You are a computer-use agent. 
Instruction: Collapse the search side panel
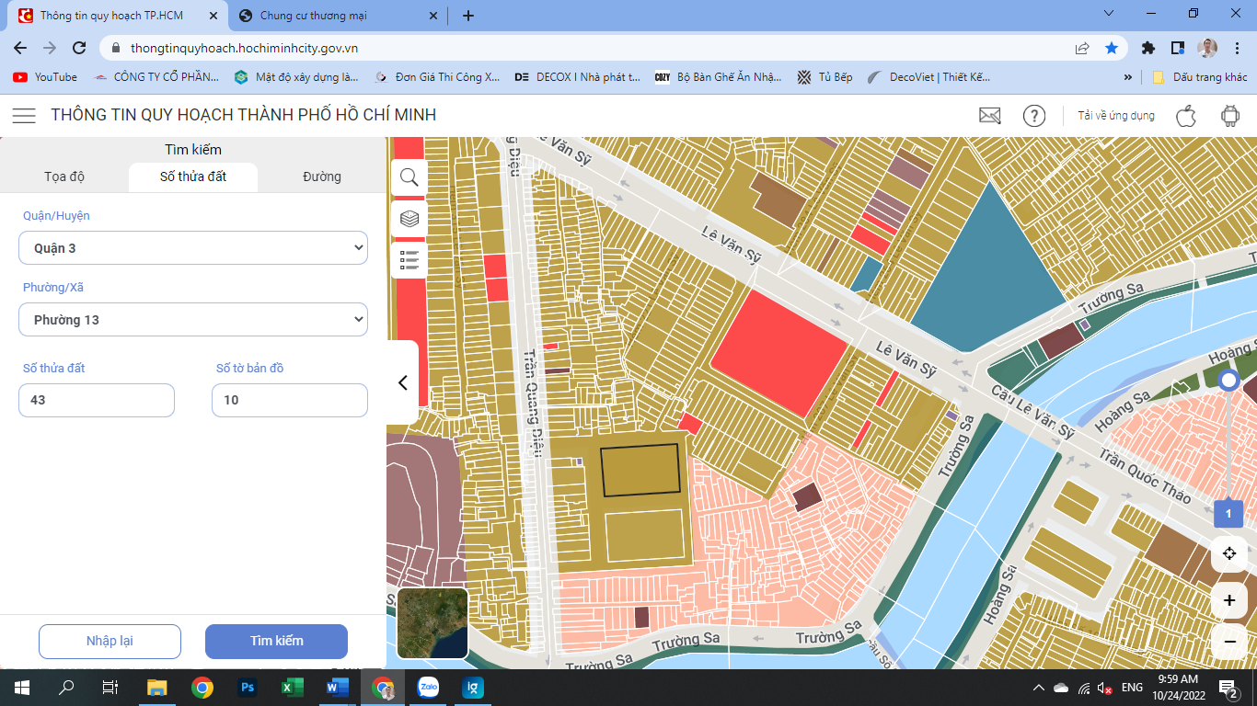point(402,382)
